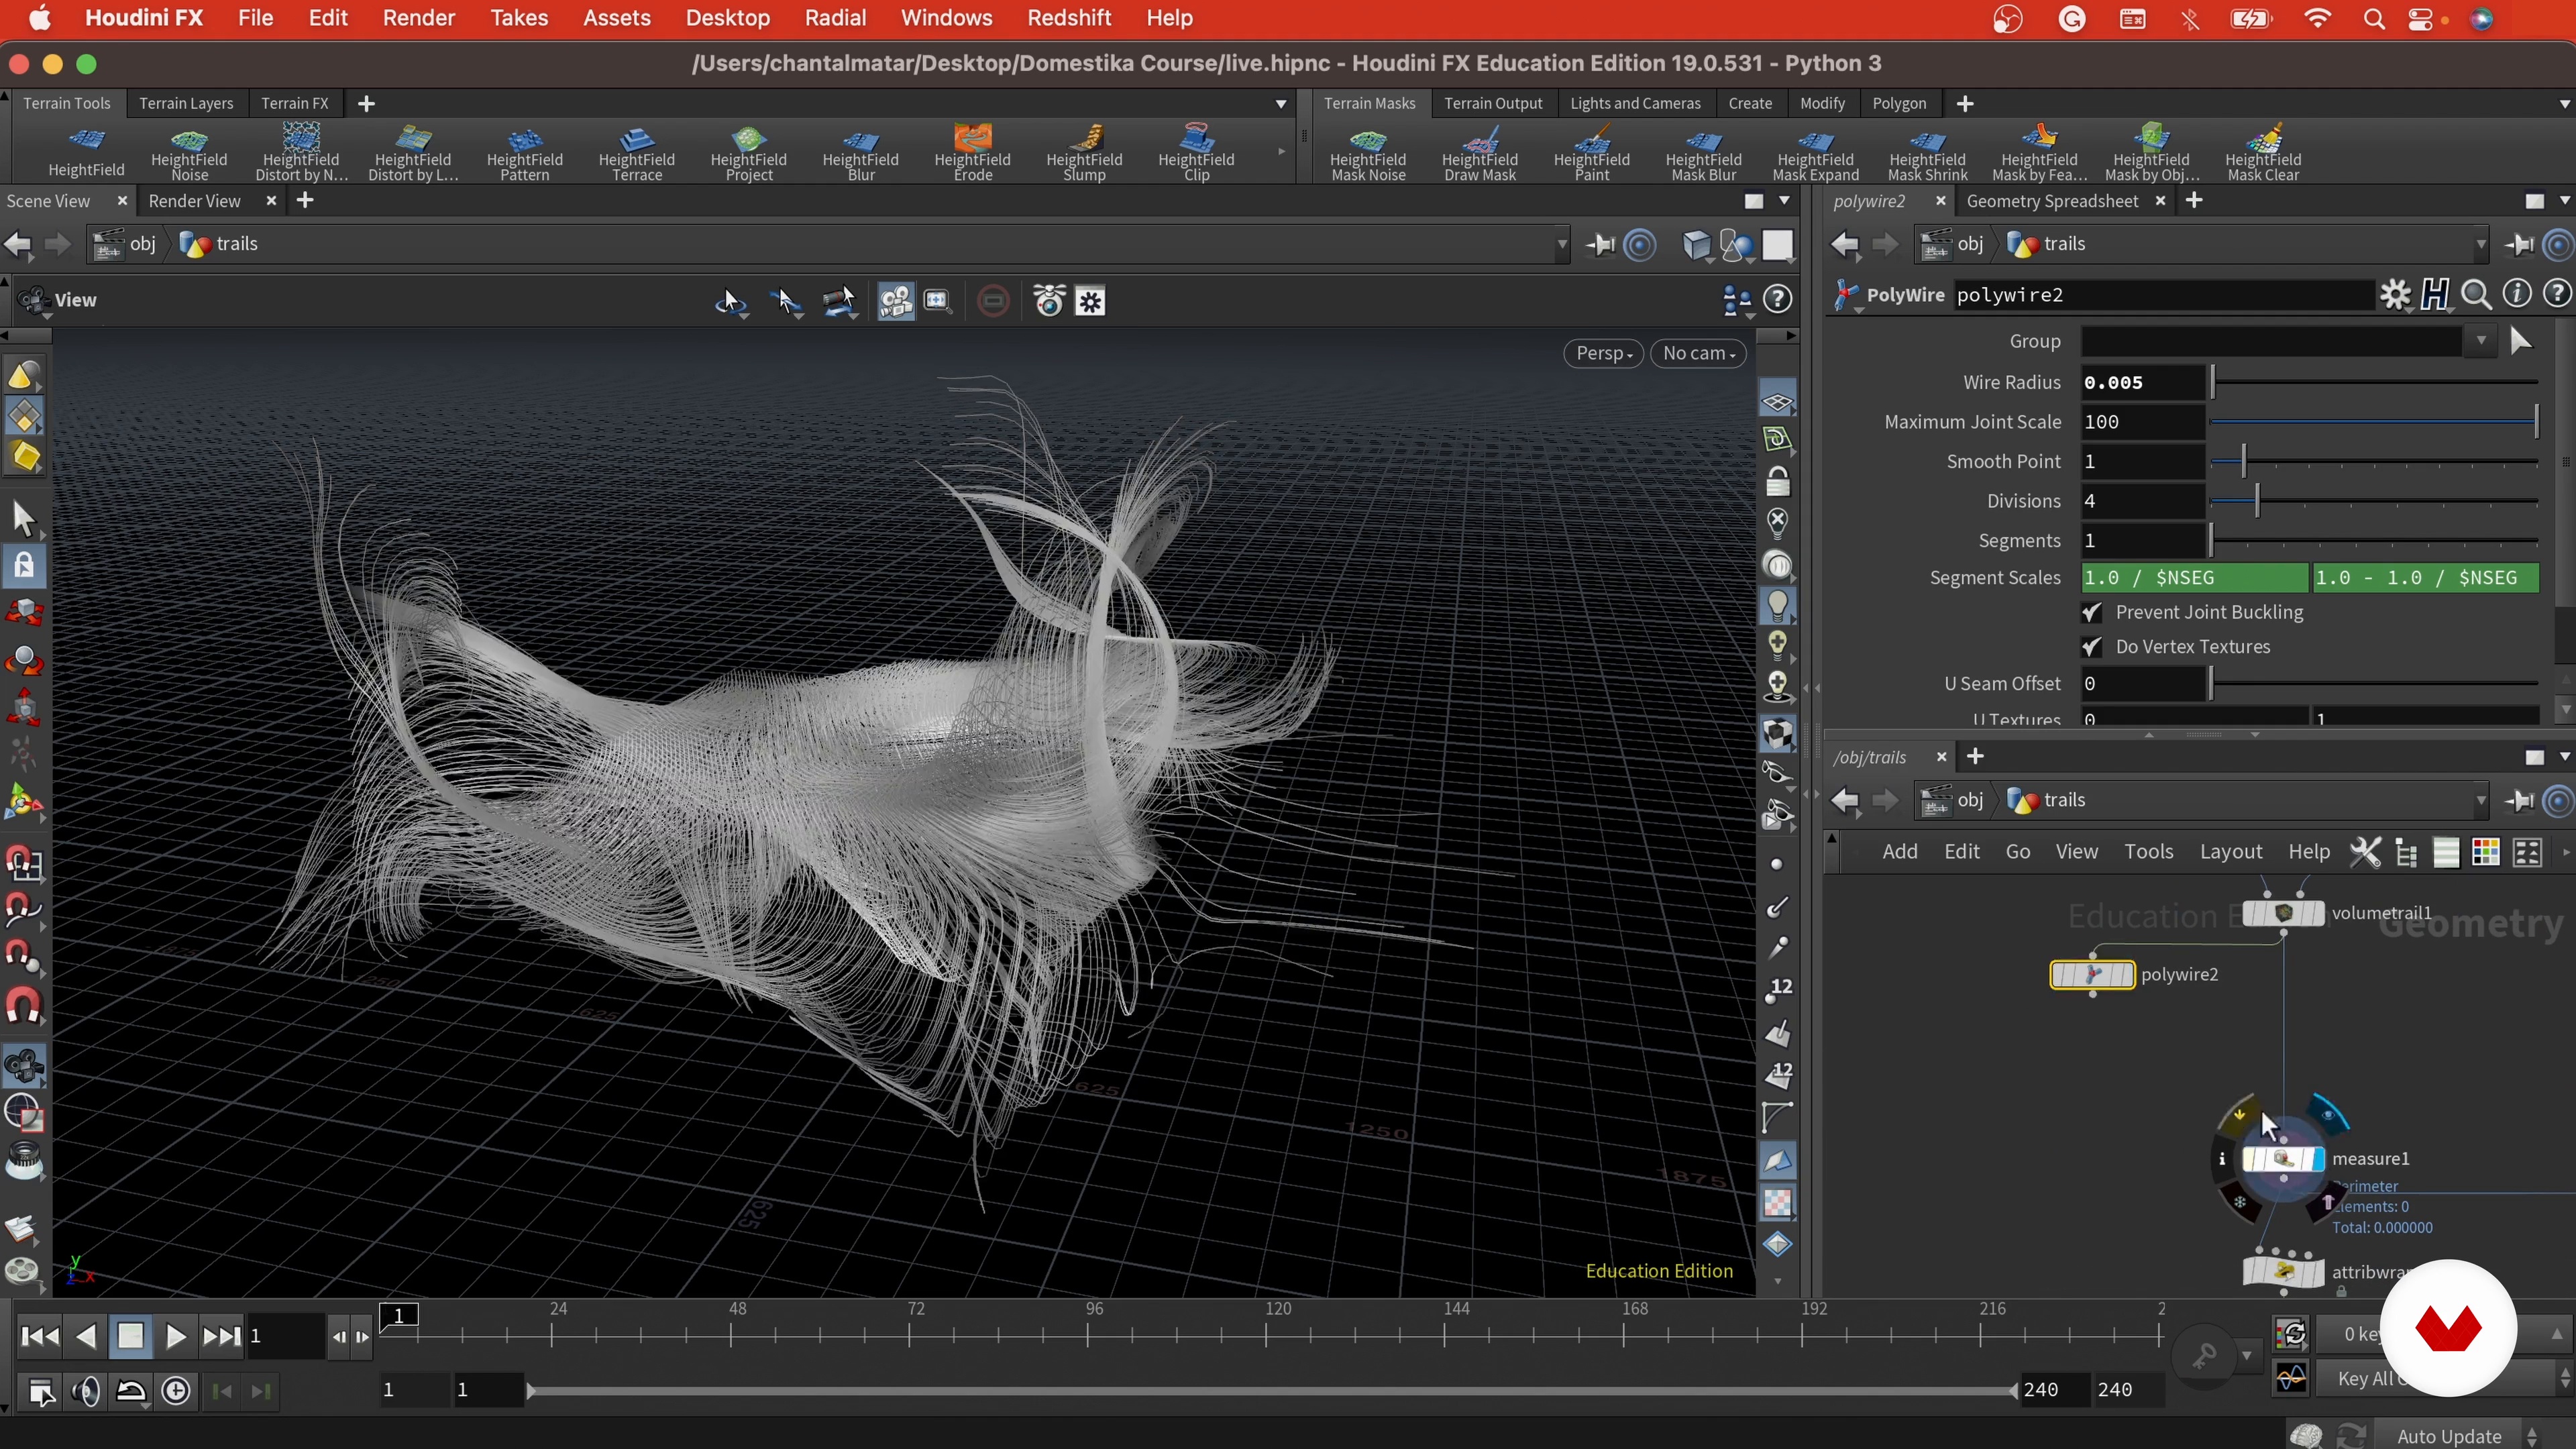Viewport: 2576px width, 1449px height.
Task: Select the HeightField Slump shelf tool
Action: (1084, 152)
